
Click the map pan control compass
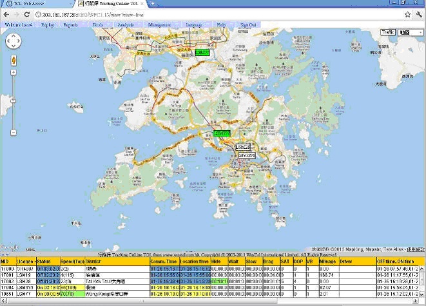coord(14,41)
